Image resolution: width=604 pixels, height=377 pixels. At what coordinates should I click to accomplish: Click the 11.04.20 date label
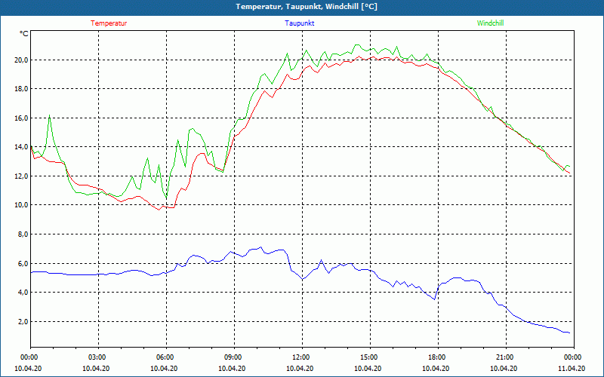point(572,369)
